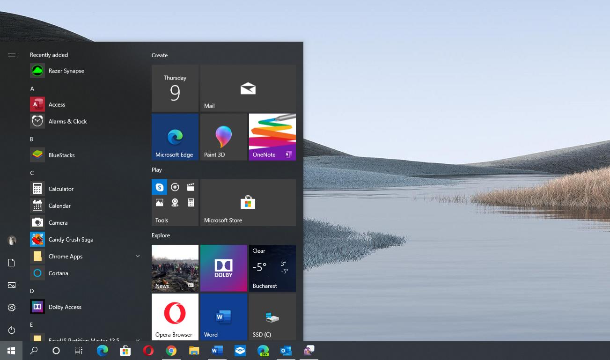Switch to Word on the taskbar

217,351
